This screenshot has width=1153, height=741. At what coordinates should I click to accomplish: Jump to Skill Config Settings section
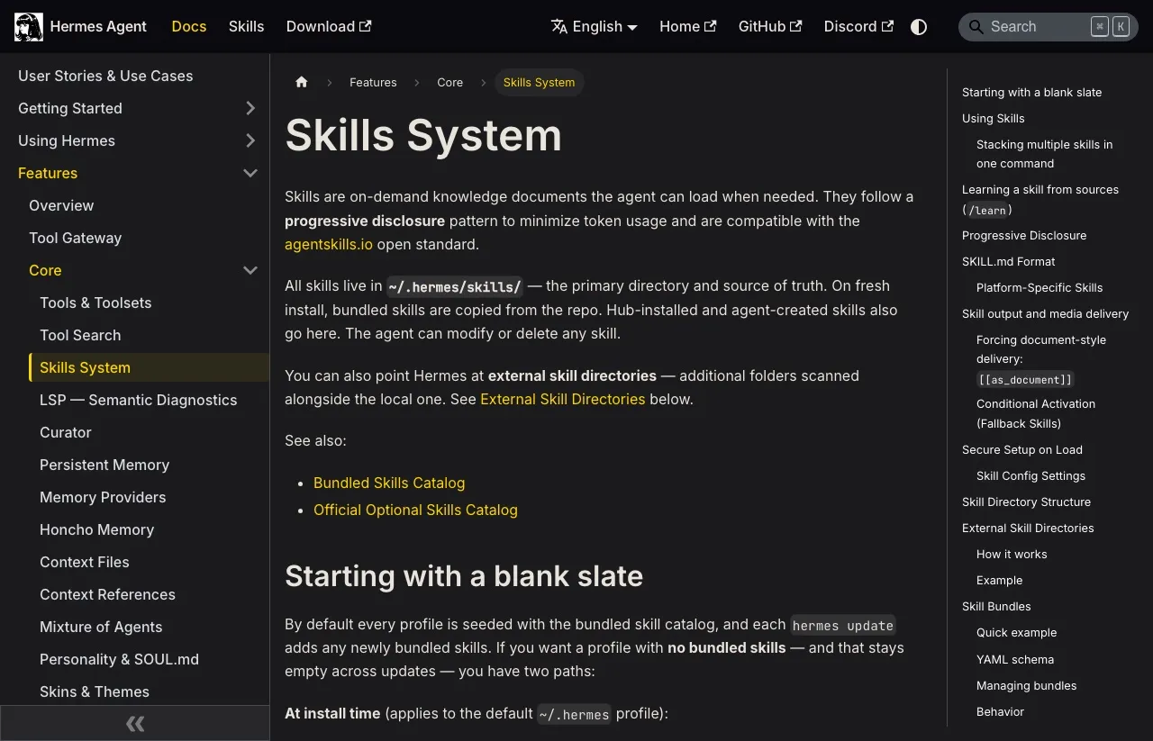point(1030,475)
